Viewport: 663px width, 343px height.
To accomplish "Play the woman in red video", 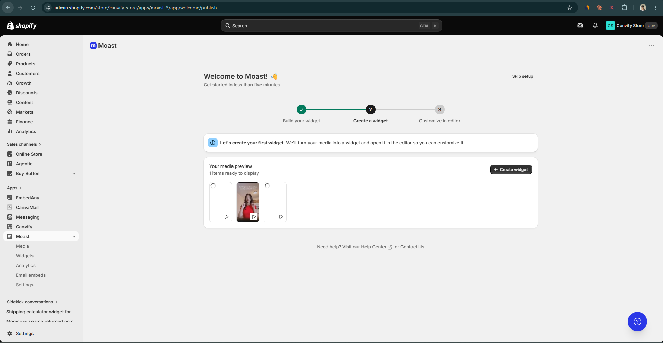I will click(x=254, y=217).
